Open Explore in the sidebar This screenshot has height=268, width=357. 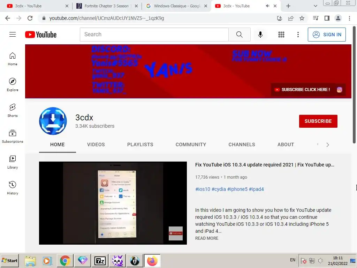tap(13, 84)
